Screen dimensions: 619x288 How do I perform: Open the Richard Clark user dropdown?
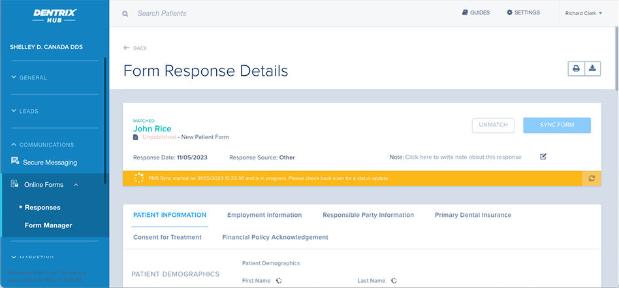coord(584,13)
